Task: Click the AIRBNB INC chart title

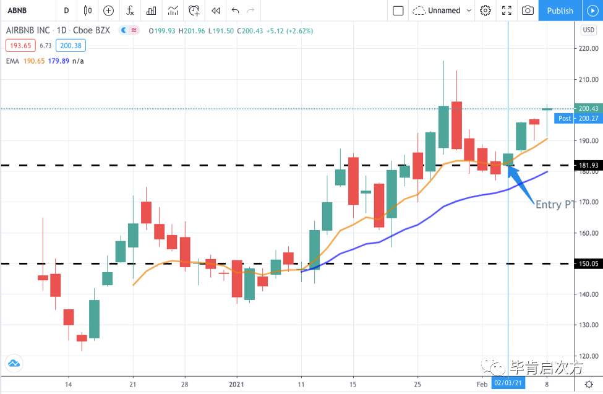Action: [28, 30]
